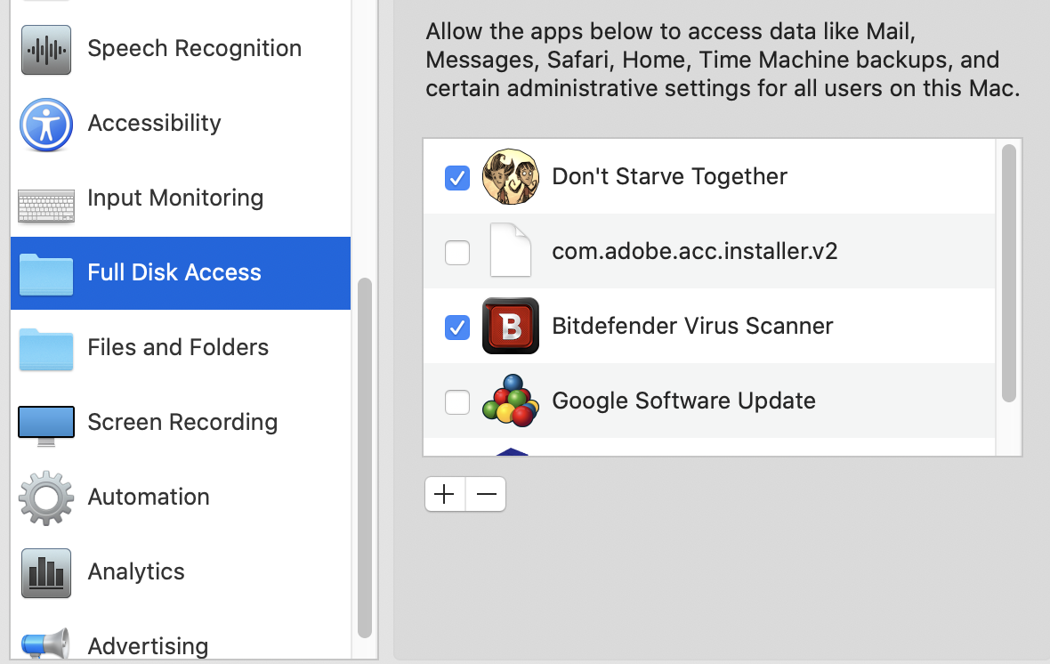The width and height of the screenshot is (1050, 664).
Task: Click the Screen Recording monitor icon
Action: click(x=45, y=423)
